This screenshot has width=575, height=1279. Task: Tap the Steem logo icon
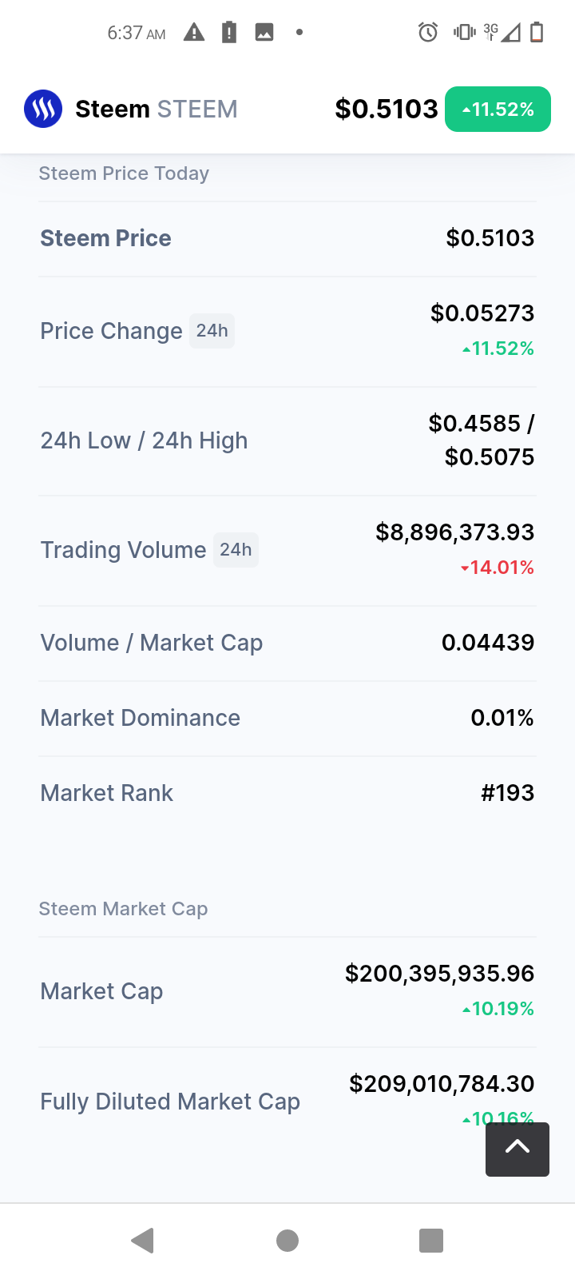(x=43, y=109)
